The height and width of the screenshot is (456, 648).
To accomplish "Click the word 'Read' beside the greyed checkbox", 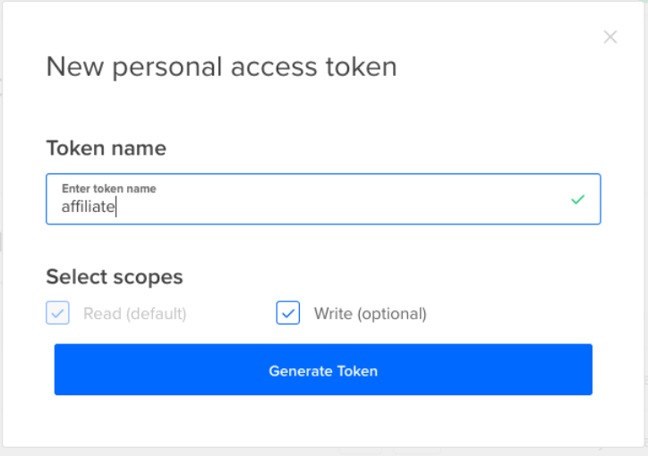I will tap(99, 314).
